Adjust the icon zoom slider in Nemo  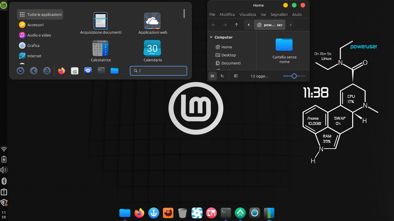point(294,76)
